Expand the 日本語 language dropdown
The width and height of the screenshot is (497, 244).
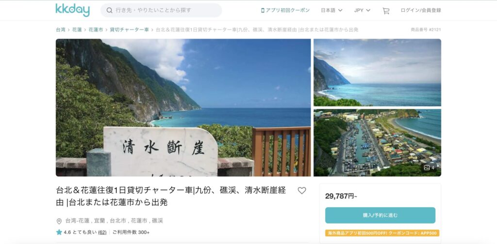[x=331, y=11]
